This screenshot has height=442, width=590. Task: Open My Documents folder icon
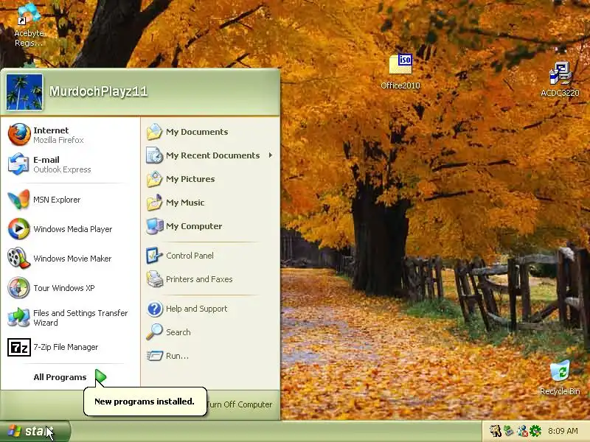pyautogui.click(x=154, y=132)
